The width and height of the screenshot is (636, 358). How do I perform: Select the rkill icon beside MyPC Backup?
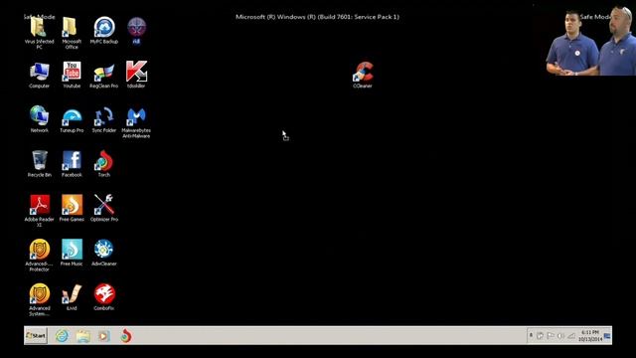[x=137, y=31]
